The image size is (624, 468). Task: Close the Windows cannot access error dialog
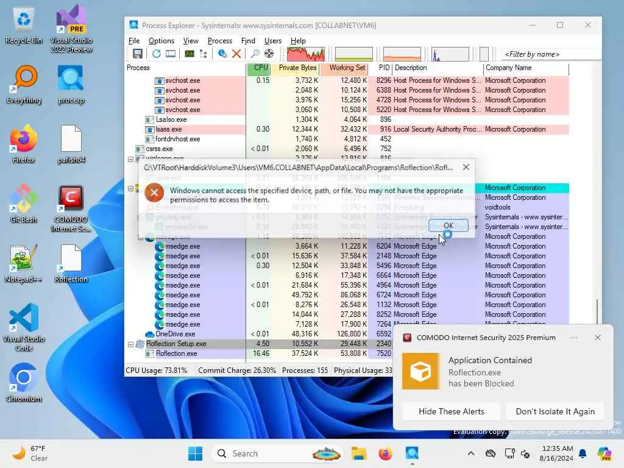coord(466,167)
